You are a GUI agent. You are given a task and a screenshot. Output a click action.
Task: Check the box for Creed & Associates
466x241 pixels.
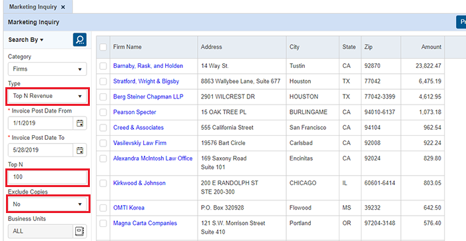(103, 128)
